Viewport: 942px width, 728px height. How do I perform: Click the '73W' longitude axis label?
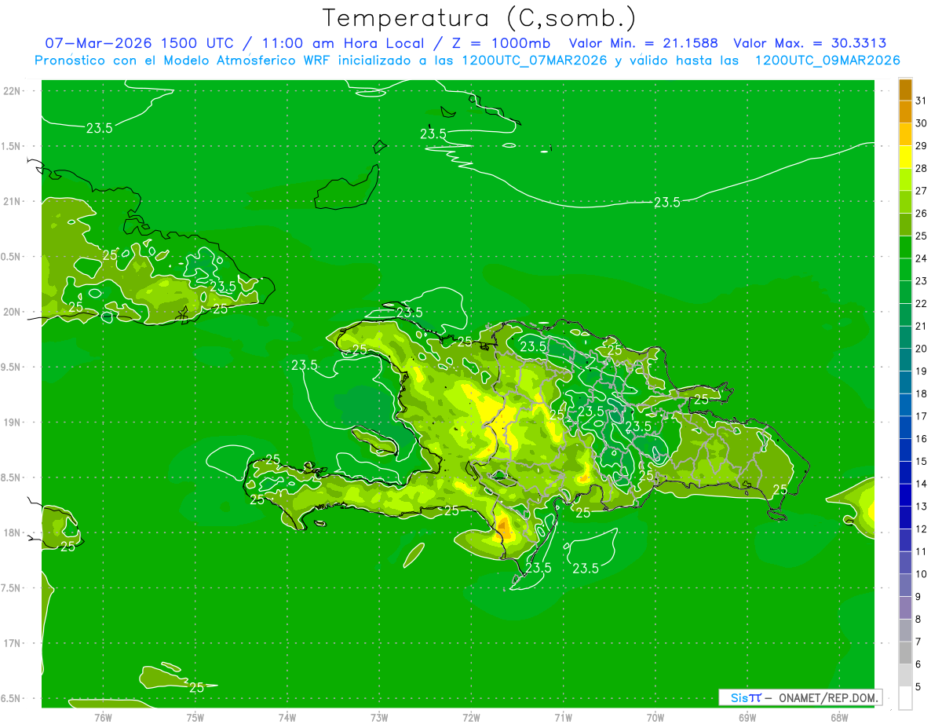click(x=379, y=717)
